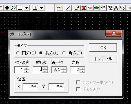Open dropdown arrow beside rectangle tool
The height and width of the screenshot is (104, 131).
click(x=26, y=8)
